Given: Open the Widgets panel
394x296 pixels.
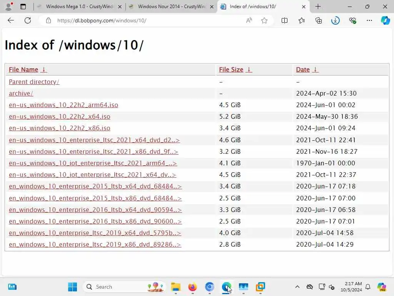Looking at the screenshot, I should pyautogui.click(x=12, y=287).
